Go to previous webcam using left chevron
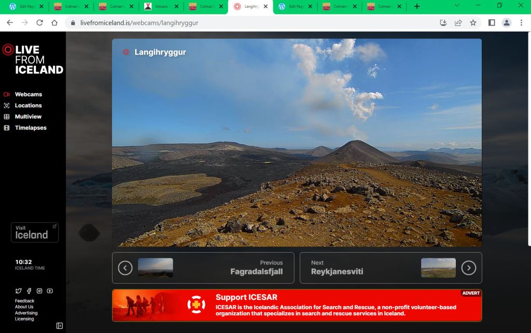The height and width of the screenshot is (333, 531). pyautogui.click(x=125, y=268)
